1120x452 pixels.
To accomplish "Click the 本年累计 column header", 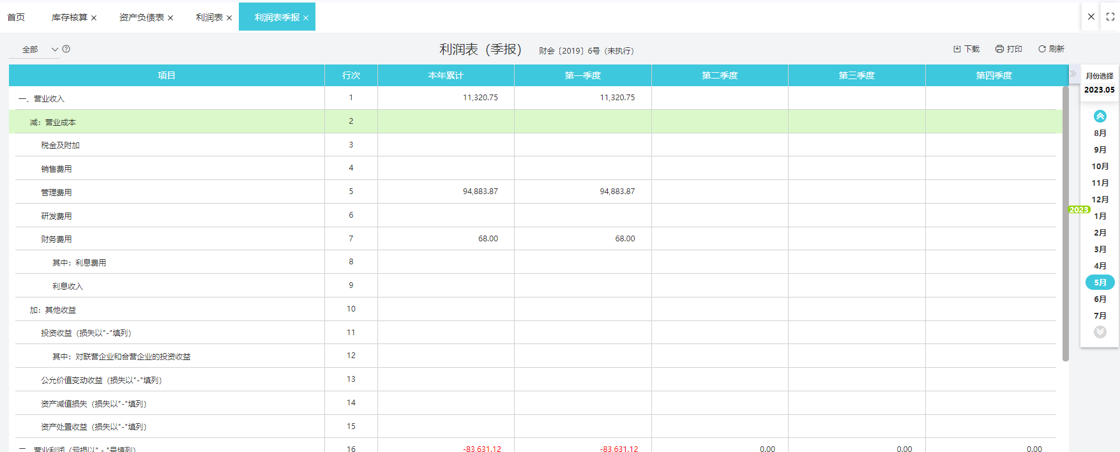I will click(x=446, y=75).
